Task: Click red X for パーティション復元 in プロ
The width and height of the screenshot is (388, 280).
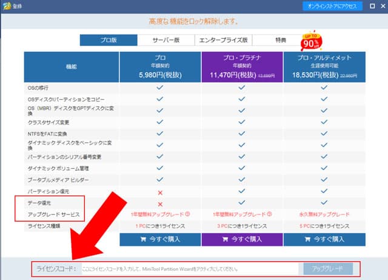Action: [x=160, y=193]
